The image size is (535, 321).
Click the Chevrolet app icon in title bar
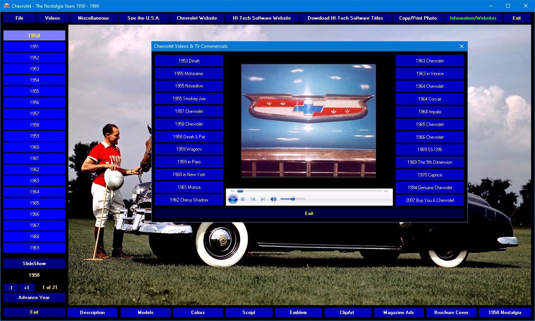[7, 6]
